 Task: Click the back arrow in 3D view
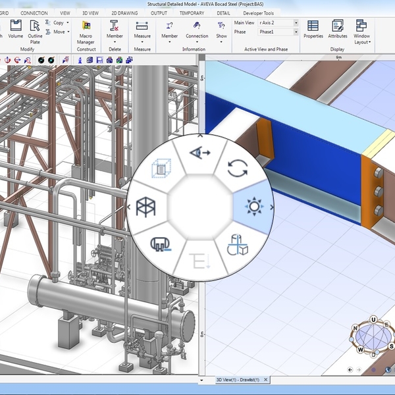tap(350, 369)
